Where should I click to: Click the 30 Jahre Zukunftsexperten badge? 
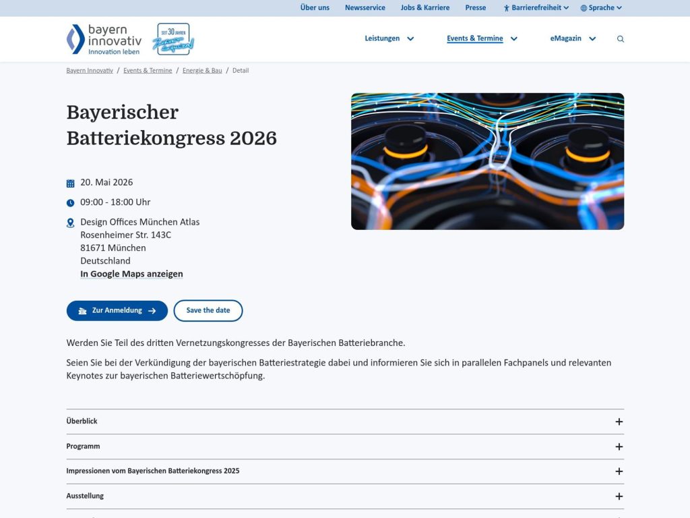point(172,38)
